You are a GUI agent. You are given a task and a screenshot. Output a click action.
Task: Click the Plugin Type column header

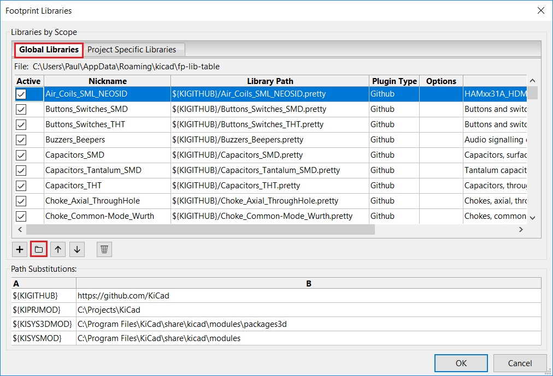coord(395,81)
